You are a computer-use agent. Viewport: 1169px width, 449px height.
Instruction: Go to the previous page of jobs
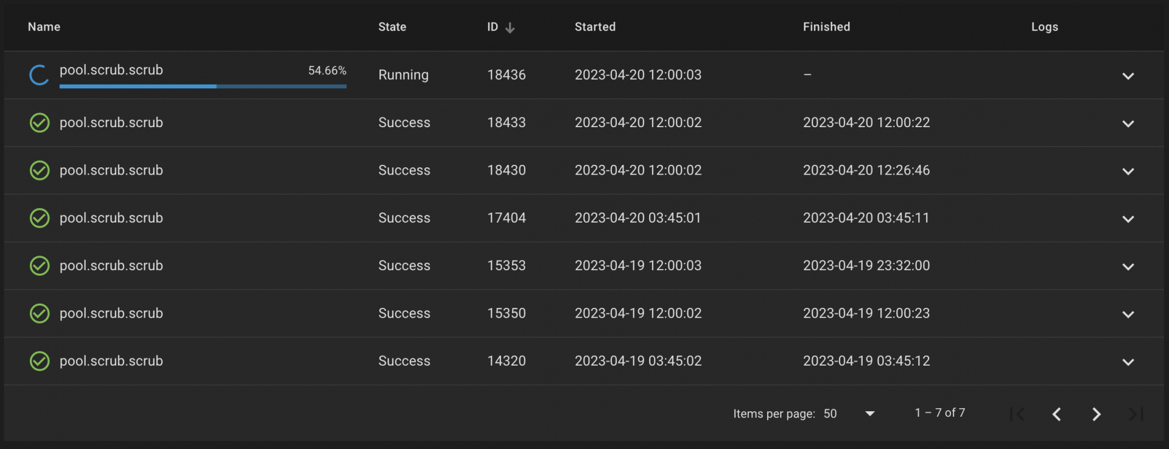(x=1056, y=414)
